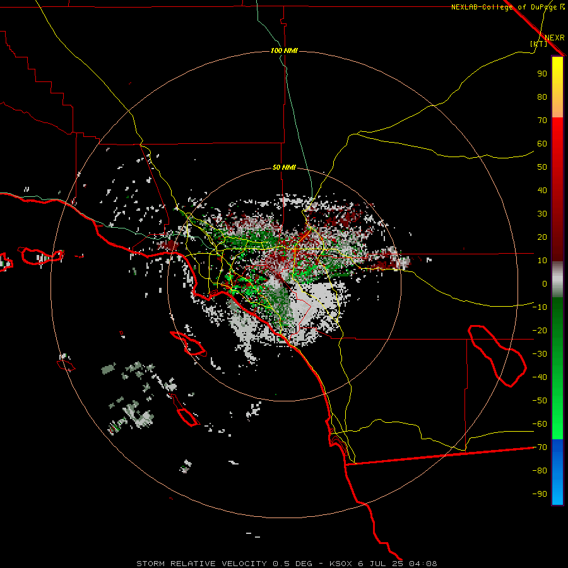The image size is (568, 568).
Task: Select the 70 value on the velocity scale
Action: pyautogui.click(x=542, y=121)
